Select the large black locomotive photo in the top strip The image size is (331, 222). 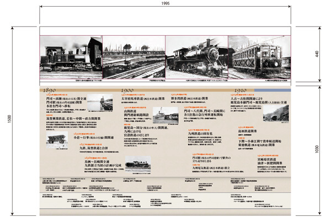pyautogui.click(x=197, y=57)
